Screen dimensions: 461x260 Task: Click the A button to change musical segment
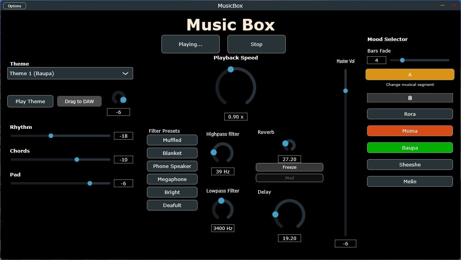click(410, 74)
